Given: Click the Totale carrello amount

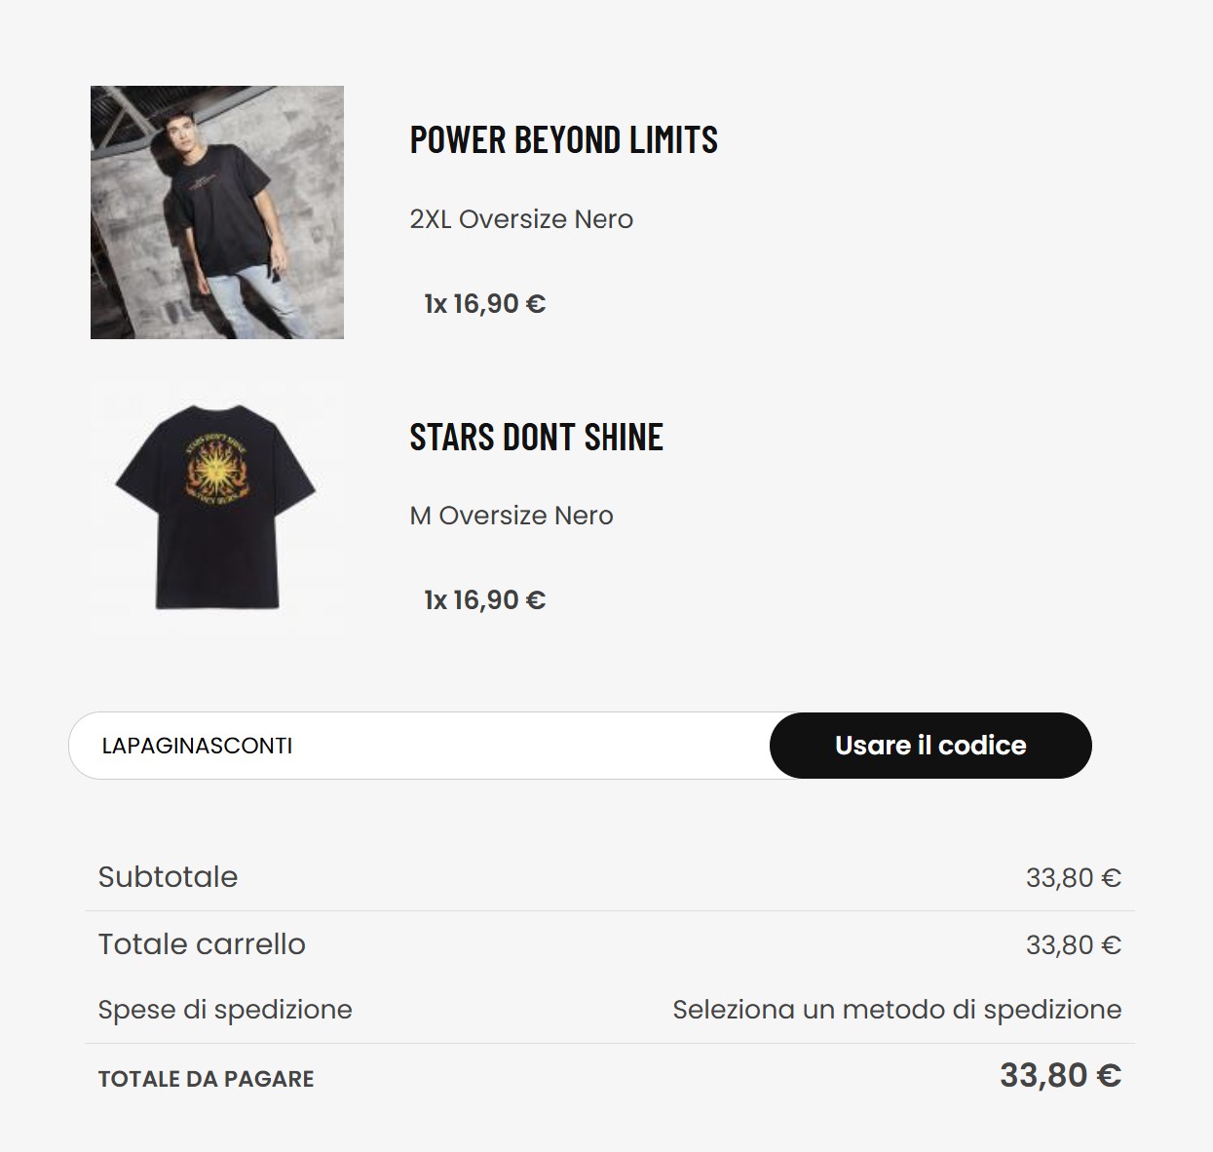Looking at the screenshot, I should point(1073,945).
